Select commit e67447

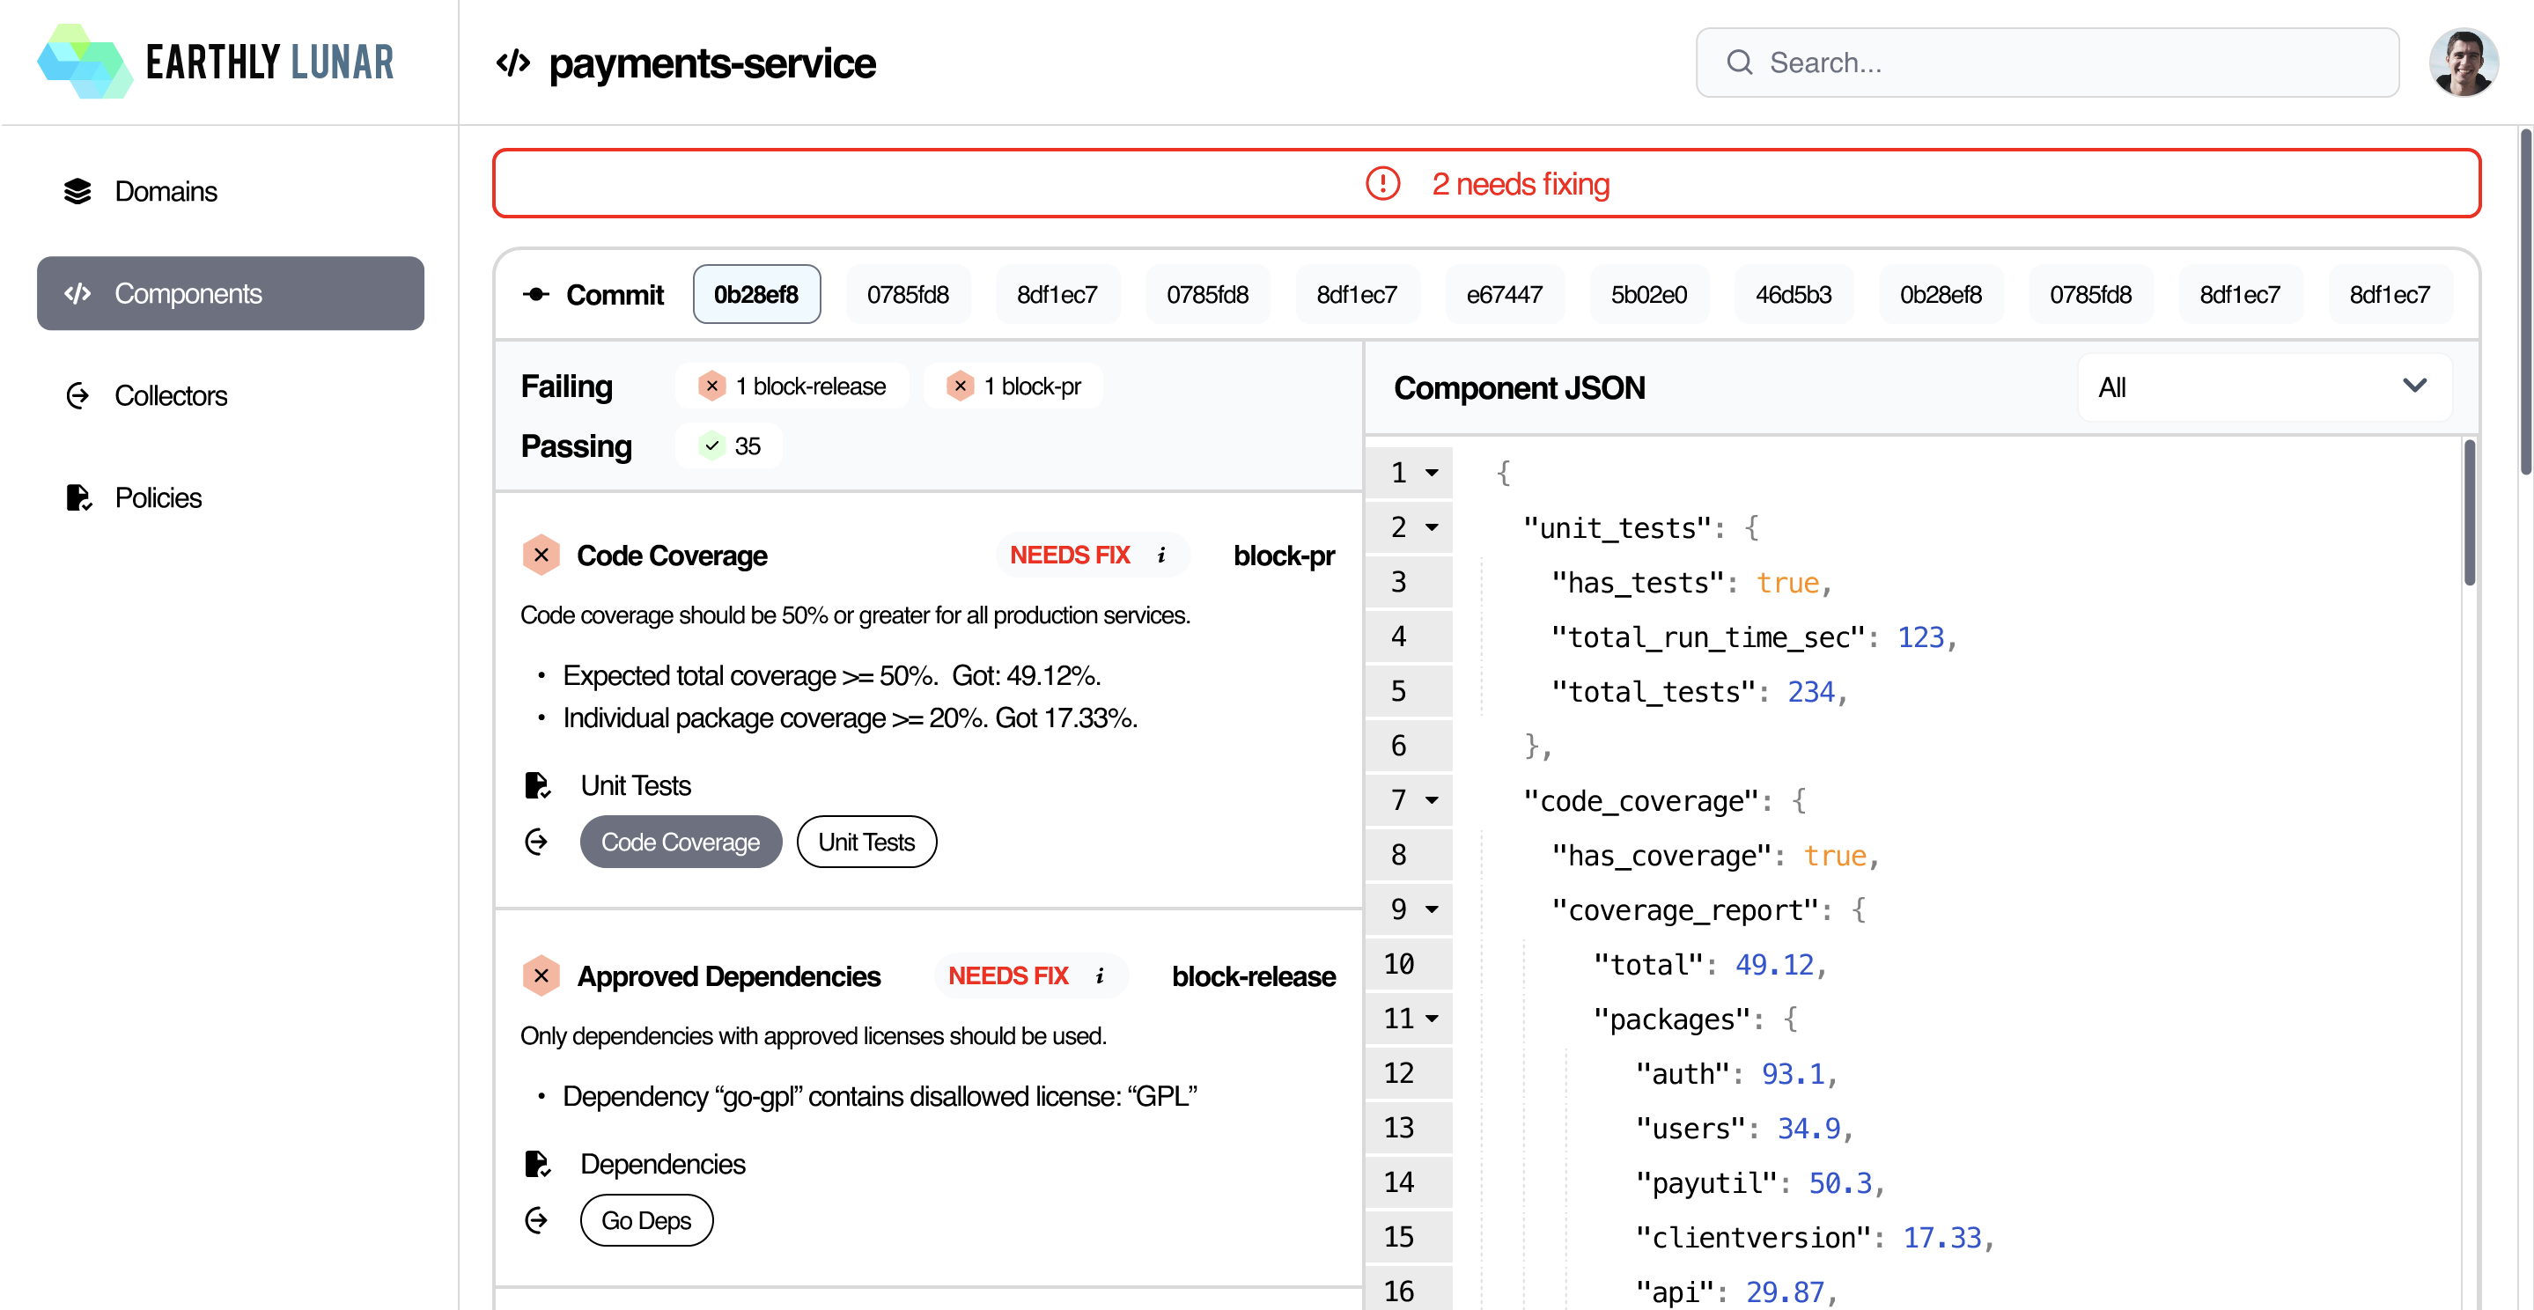coord(1503,294)
